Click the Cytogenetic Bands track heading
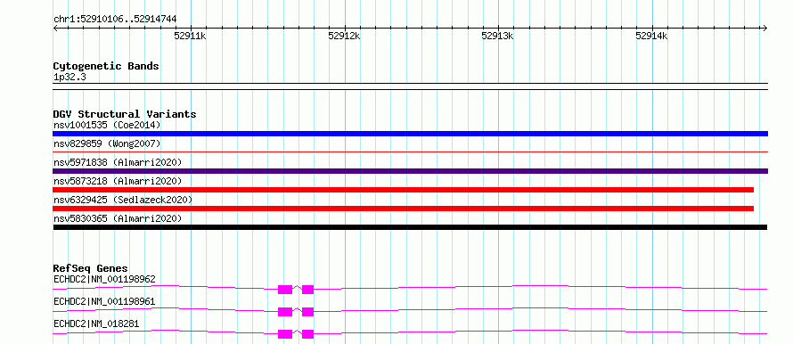 (x=106, y=66)
